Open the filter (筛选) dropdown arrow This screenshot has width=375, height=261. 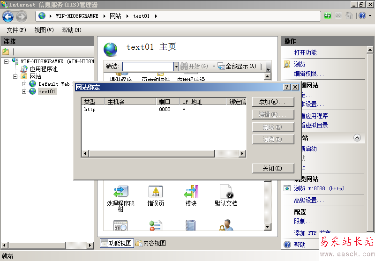click(176, 67)
